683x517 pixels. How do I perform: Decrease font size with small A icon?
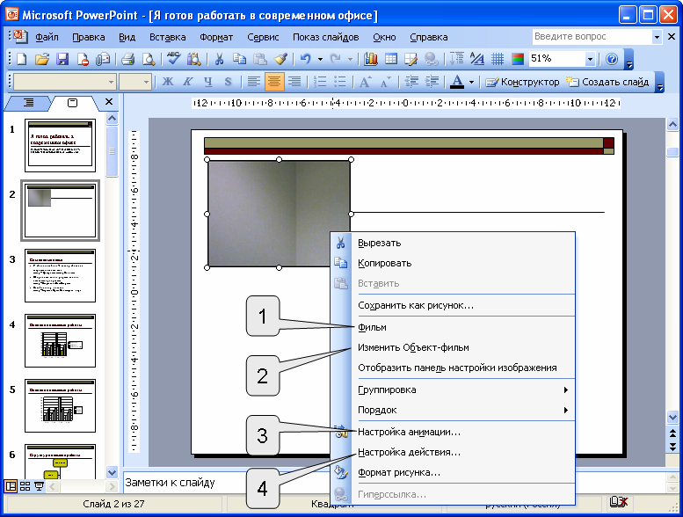click(386, 82)
